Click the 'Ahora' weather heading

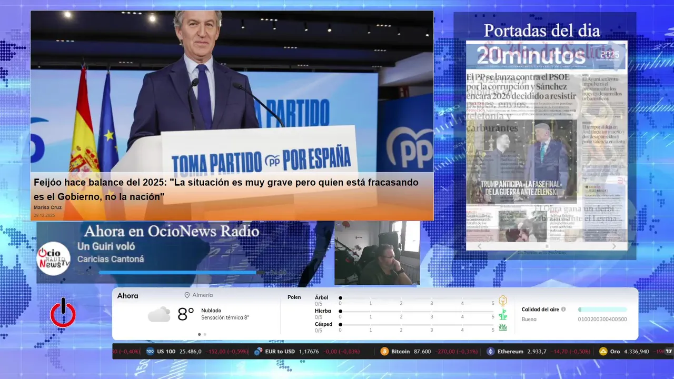[x=127, y=296]
